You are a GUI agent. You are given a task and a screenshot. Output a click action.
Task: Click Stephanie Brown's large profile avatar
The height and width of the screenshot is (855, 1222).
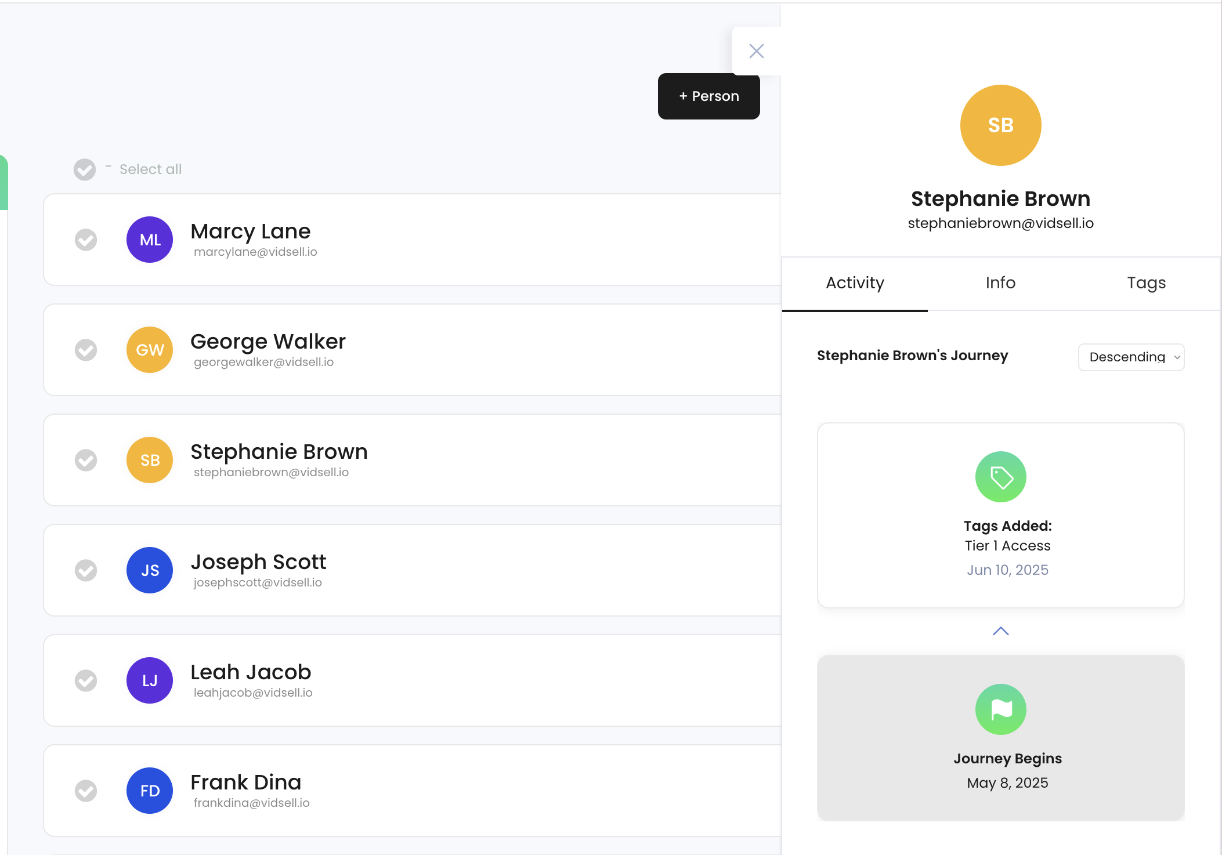[1000, 125]
